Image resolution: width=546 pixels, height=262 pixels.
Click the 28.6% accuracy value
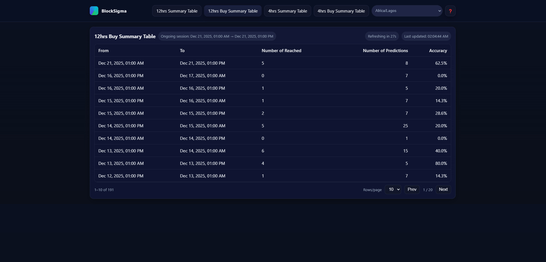coord(441,113)
